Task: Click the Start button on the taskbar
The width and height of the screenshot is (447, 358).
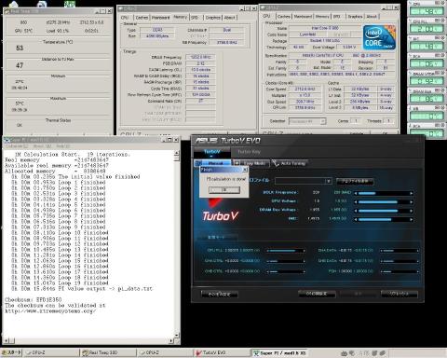Action: (x=11, y=353)
